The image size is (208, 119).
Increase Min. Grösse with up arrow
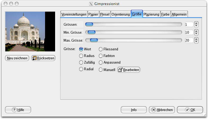tap(196, 31)
